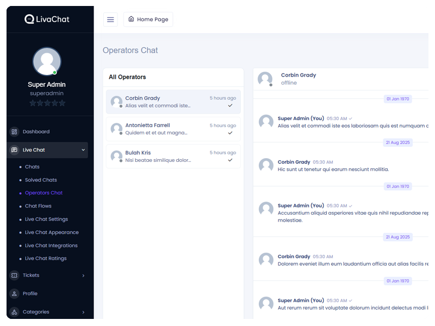Expand the Tickets submenu arrow
Image resolution: width=435 pixels, height=326 pixels.
tap(83, 275)
